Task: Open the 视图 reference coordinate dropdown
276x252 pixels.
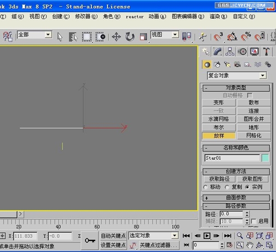Action: point(175,34)
